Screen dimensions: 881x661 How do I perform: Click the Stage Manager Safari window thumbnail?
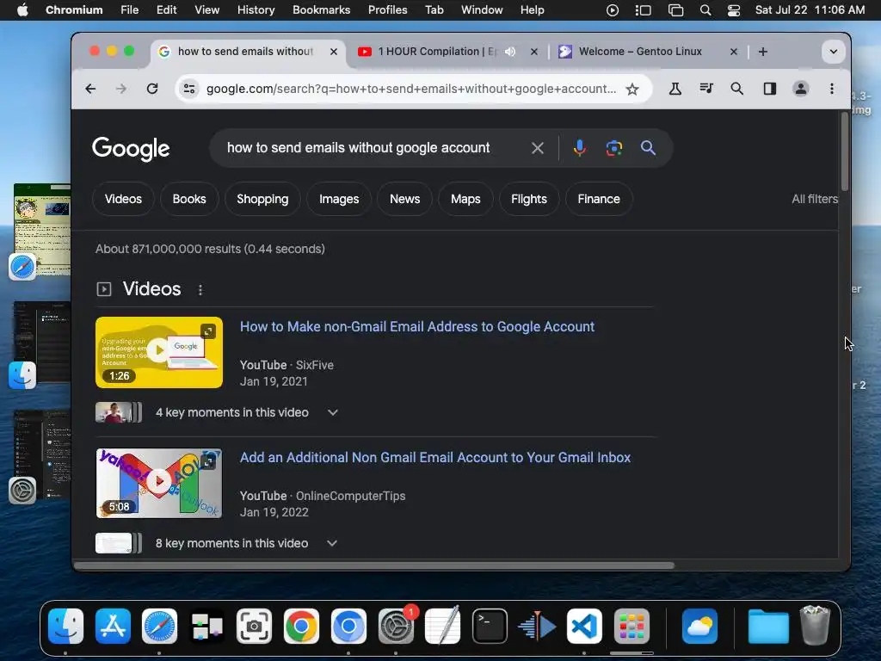click(x=42, y=229)
